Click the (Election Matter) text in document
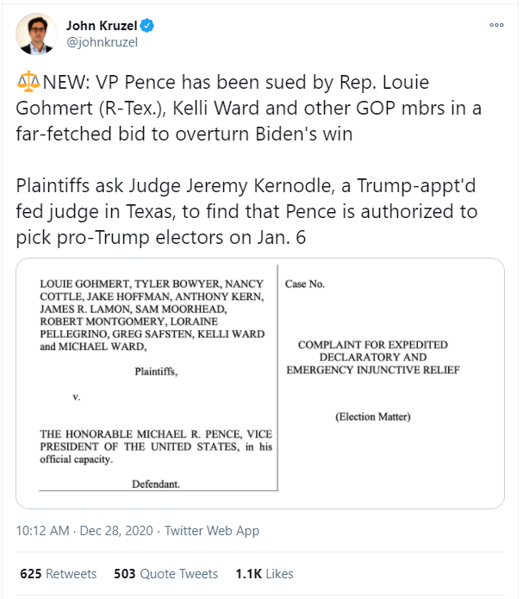The image size is (523, 599). [x=373, y=416]
